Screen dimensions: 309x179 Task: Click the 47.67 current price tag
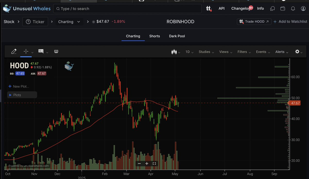coord(295,103)
